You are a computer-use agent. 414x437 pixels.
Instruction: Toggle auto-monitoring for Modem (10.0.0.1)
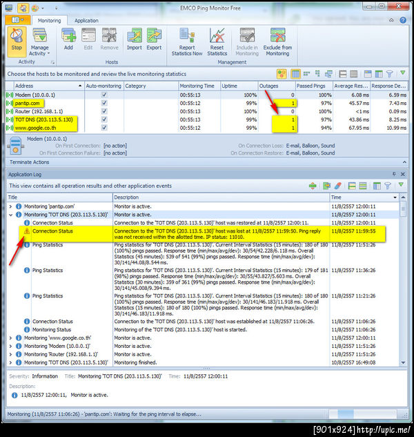click(104, 95)
